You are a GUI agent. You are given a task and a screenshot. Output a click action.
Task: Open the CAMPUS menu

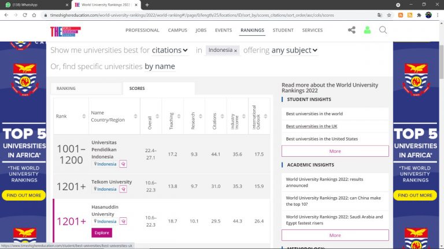[177, 30]
